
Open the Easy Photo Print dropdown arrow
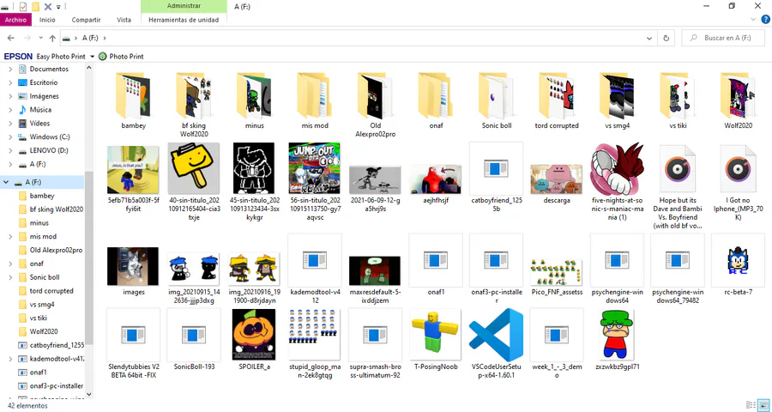[x=92, y=57]
